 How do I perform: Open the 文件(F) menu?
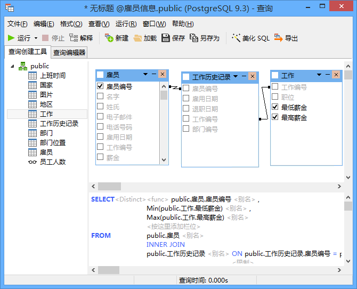[17, 24]
